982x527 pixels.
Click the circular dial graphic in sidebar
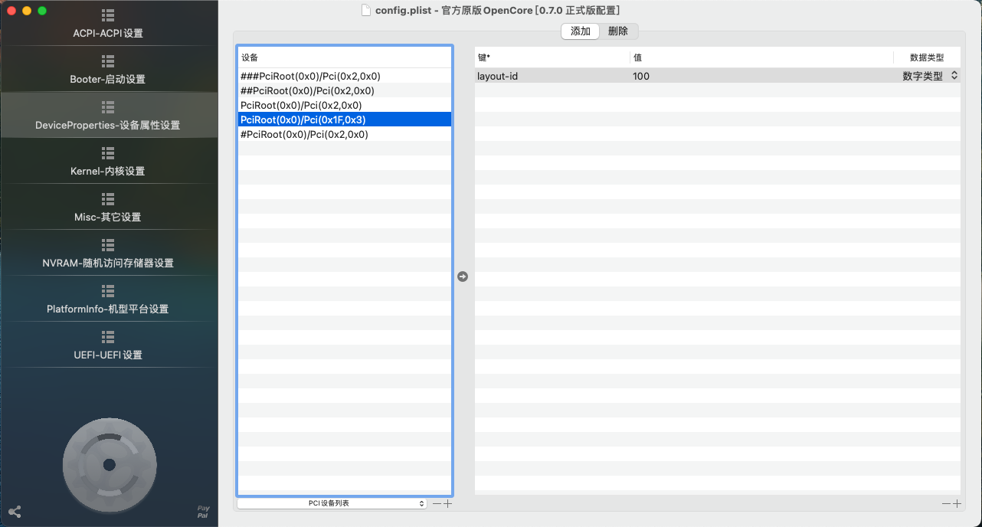pyautogui.click(x=109, y=464)
